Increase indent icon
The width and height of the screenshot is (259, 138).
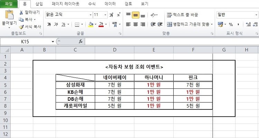click(x=160, y=24)
